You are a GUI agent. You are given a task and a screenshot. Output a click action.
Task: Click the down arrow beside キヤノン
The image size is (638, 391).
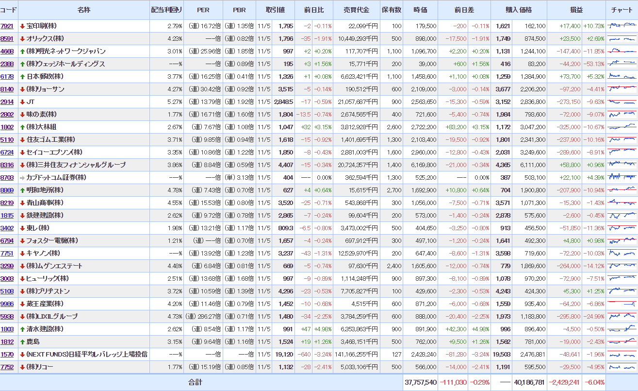point(22,254)
